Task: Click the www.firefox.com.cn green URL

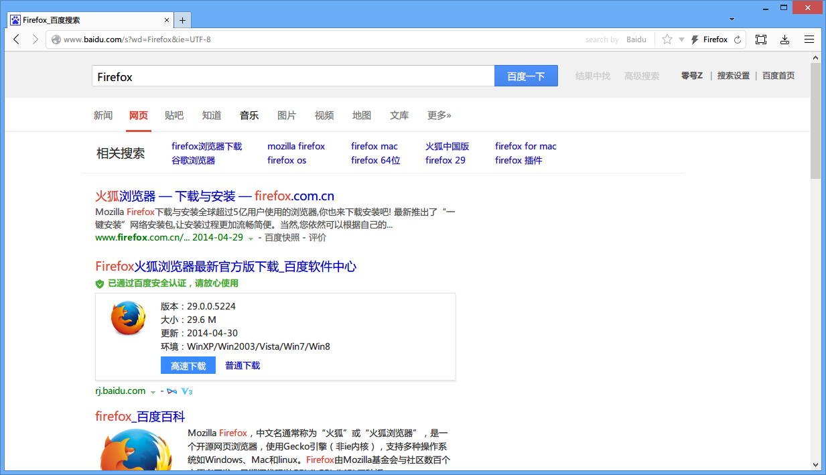Action: [143, 237]
